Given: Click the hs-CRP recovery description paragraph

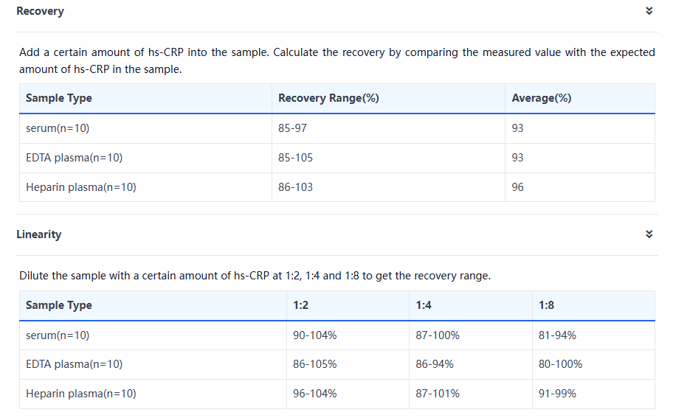Looking at the screenshot, I should click(x=336, y=60).
